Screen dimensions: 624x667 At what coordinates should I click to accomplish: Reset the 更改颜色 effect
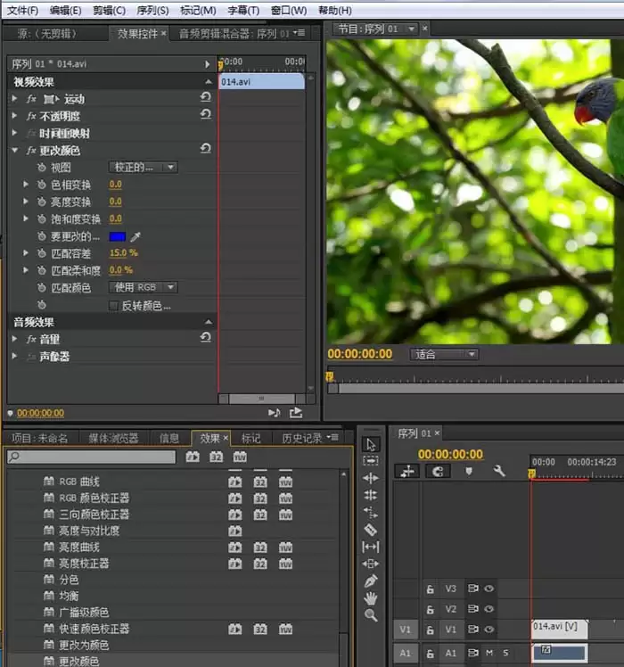(206, 150)
